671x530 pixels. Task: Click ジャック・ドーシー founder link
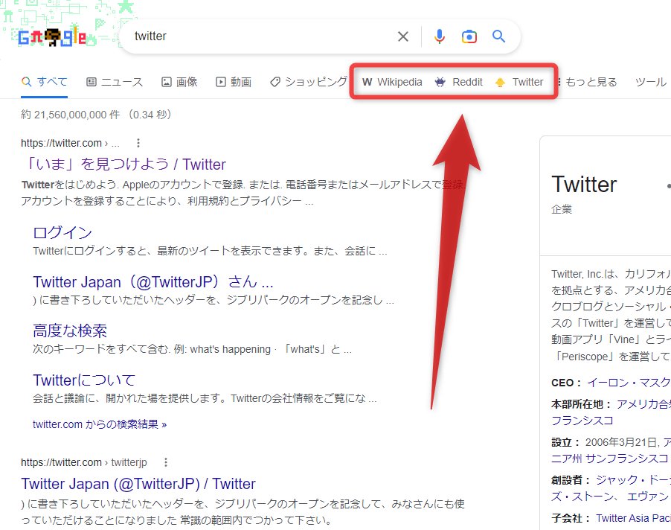(633, 480)
